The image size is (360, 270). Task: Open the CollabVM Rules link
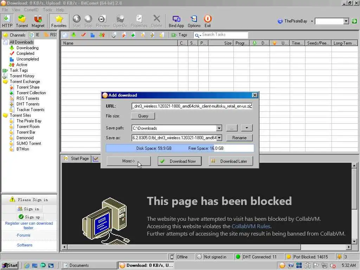click(251, 226)
